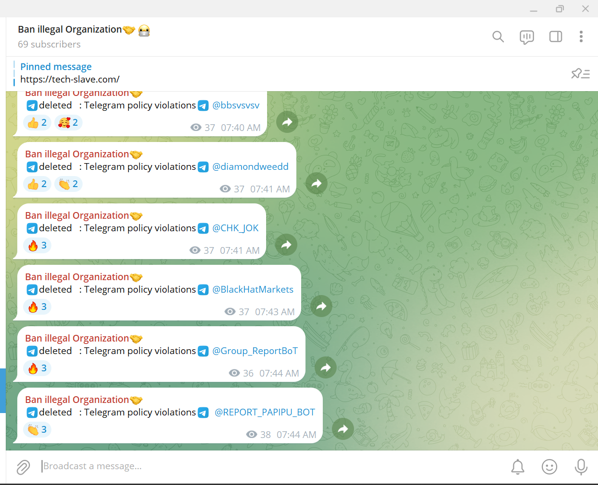Toggle hearts-face reaction on @bbsvsvsv message
The height and width of the screenshot is (485, 598).
[68, 122]
